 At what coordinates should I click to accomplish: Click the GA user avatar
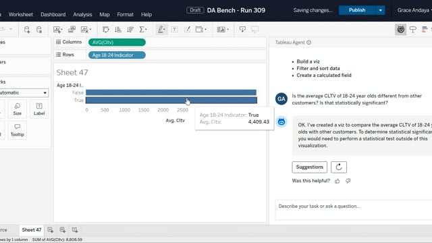(x=281, y=99)
